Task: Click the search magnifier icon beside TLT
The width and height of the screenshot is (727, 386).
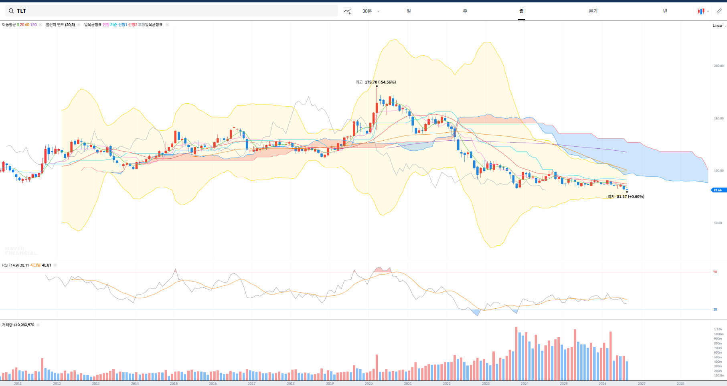Action: coord(11,11)
